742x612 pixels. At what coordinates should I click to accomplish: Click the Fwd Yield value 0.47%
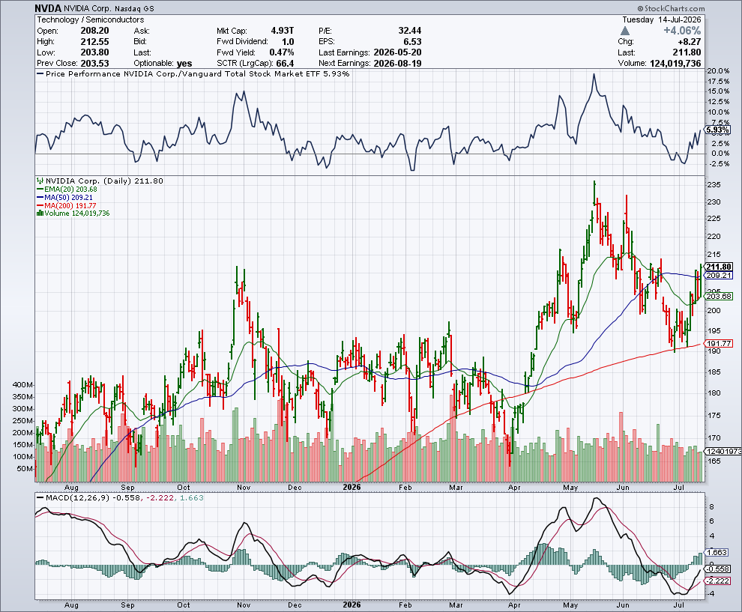[282, 52]
